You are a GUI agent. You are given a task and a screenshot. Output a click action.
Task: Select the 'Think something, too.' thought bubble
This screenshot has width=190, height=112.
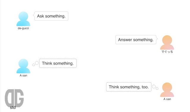pos(129,87)
